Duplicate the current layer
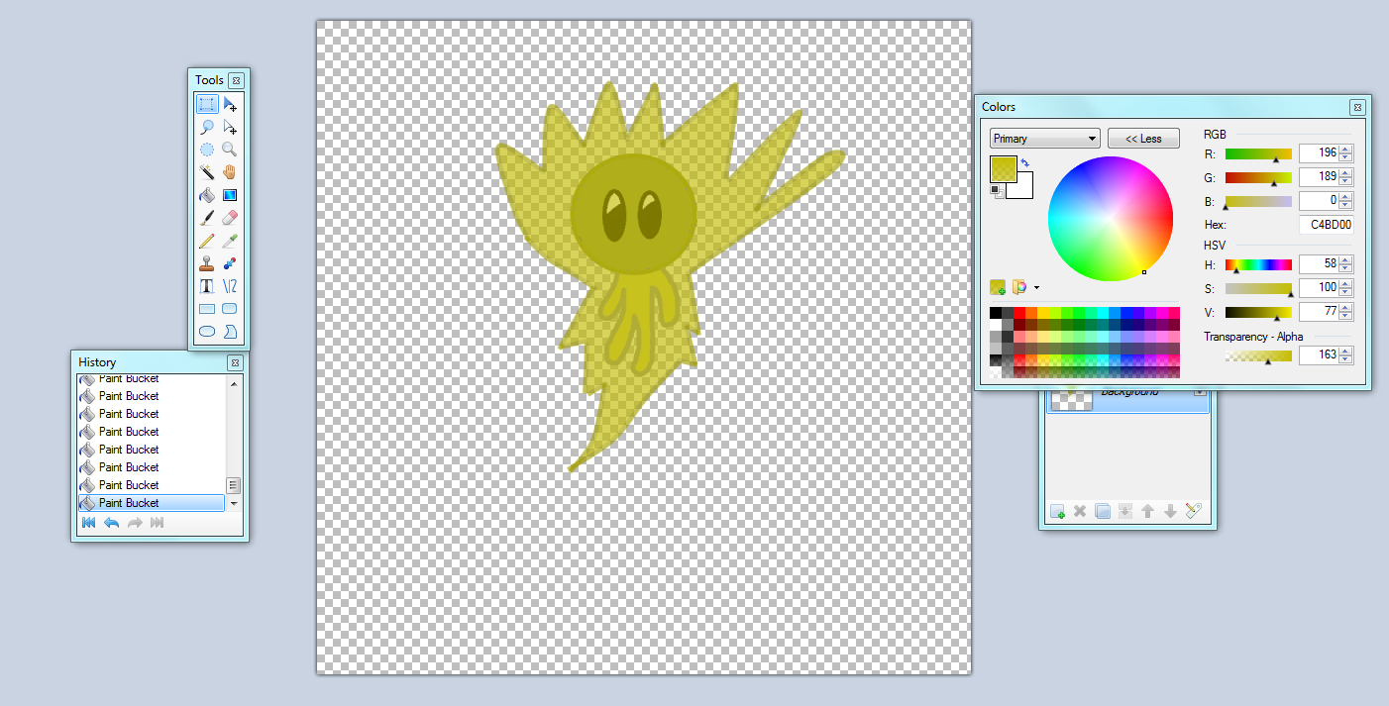1389x706 pixels. point(1103,512)
